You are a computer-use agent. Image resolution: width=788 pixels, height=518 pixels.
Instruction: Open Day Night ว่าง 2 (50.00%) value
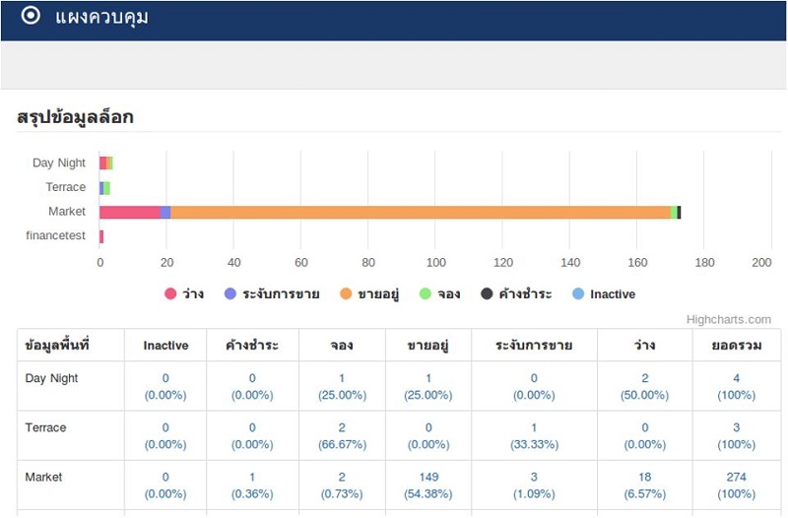coord(645,386)
